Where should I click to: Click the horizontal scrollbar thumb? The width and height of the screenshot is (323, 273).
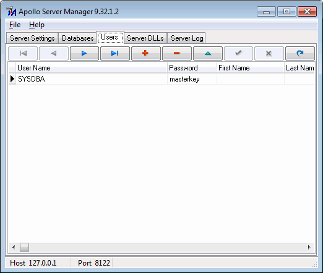pos(24,247)
